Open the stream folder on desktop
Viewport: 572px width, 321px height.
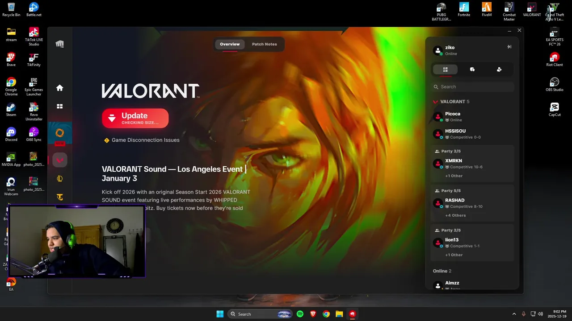11,34
